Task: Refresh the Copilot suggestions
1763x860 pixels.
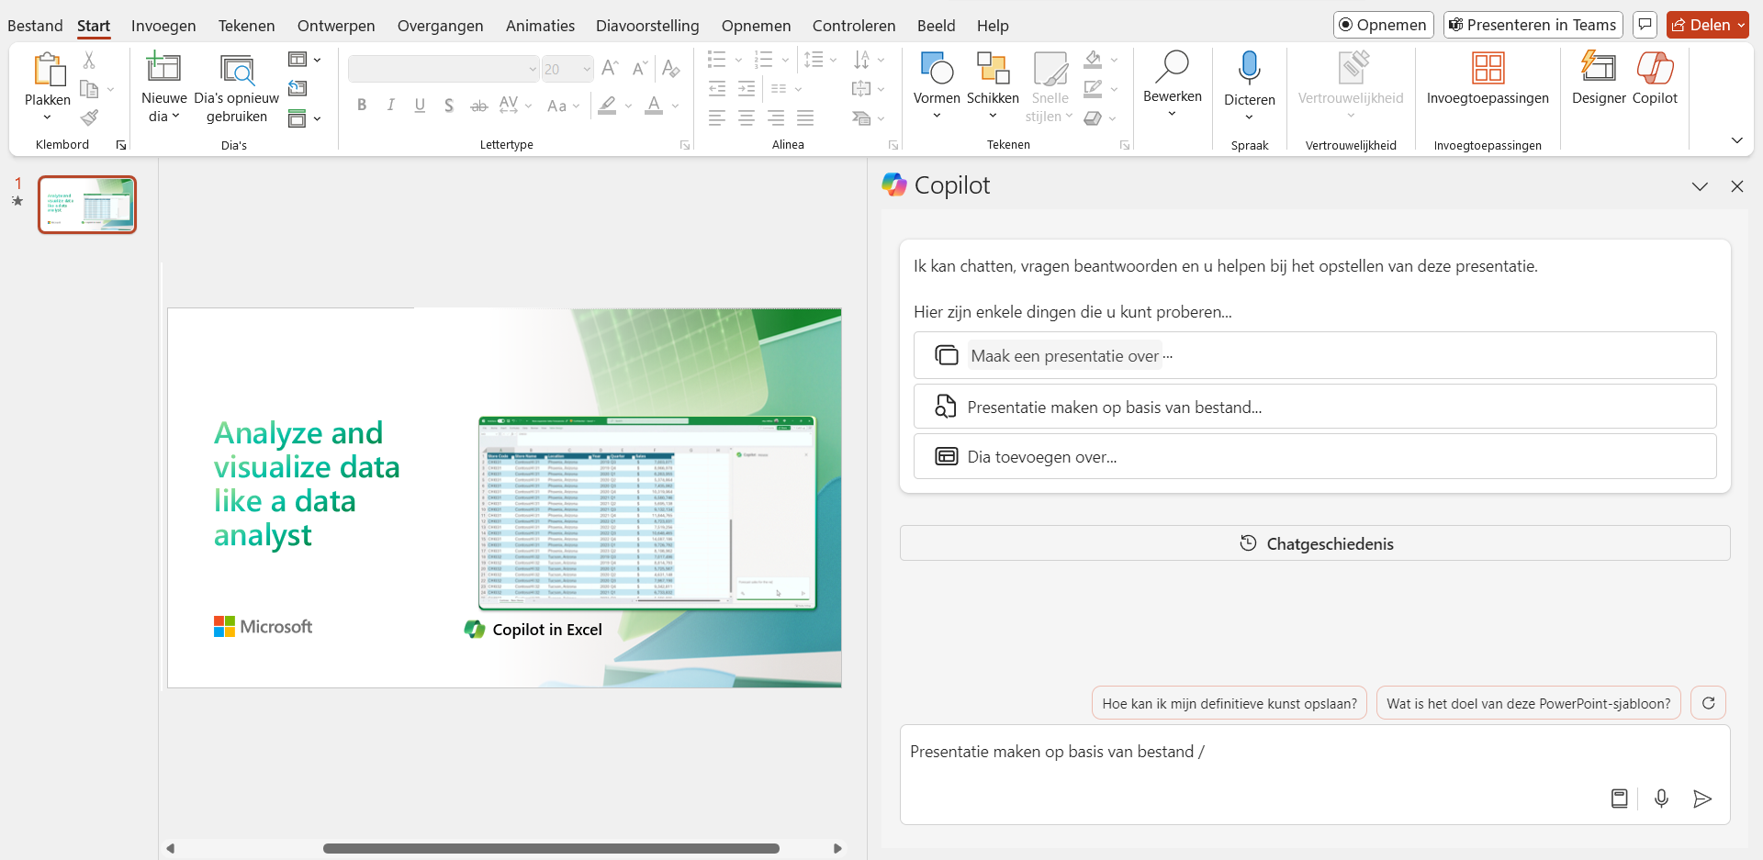Action: 1709,703
